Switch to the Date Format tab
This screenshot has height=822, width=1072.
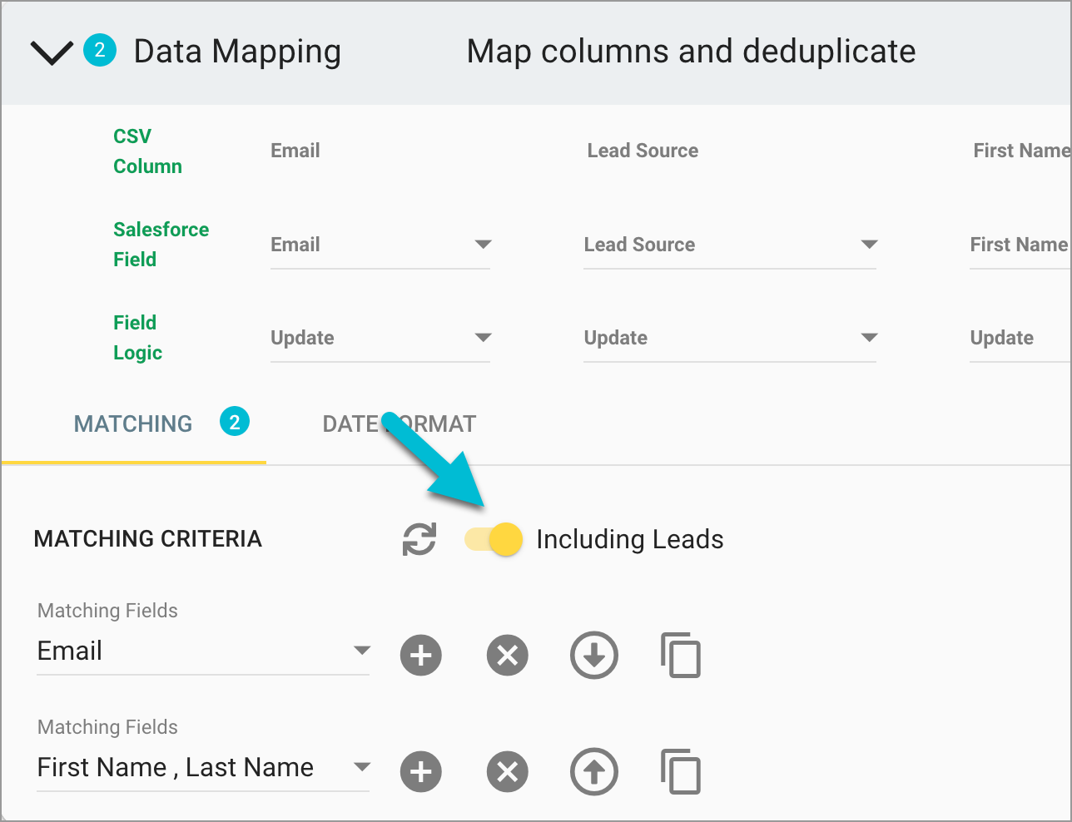click(x=398, y=423)
